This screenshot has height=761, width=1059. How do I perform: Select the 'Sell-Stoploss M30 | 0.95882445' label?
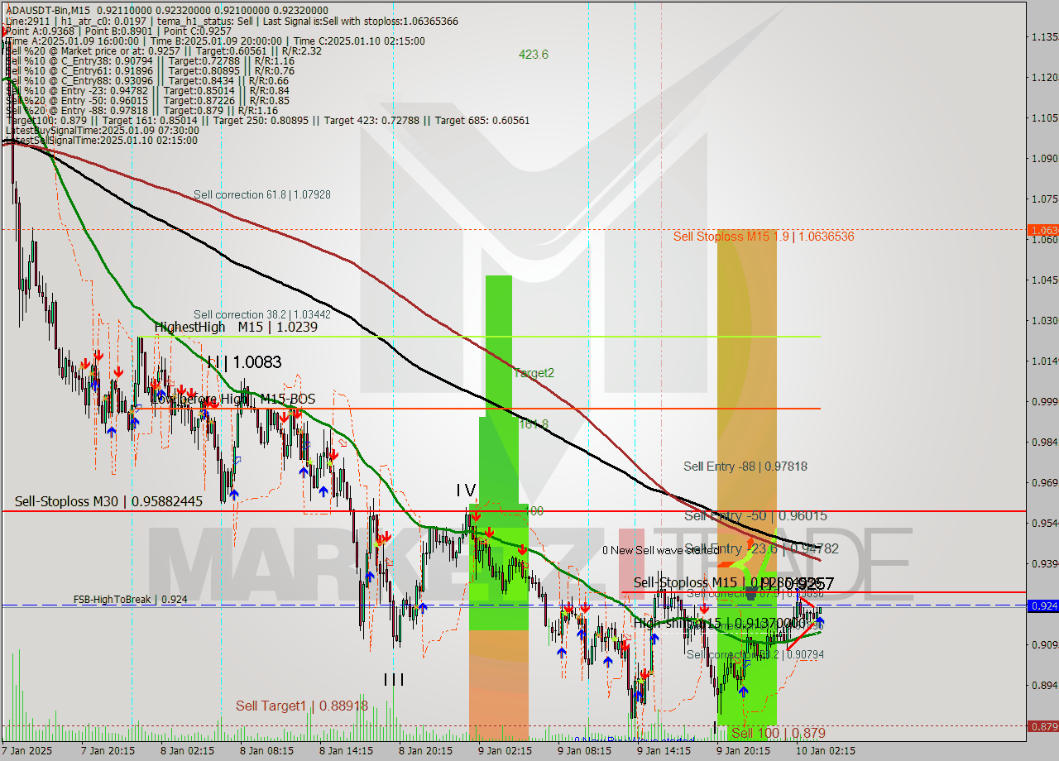108,501
